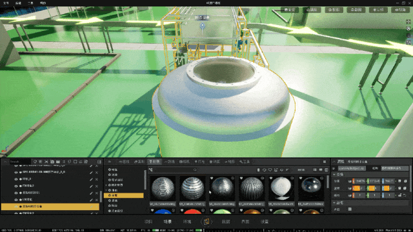Toggle the checkbox in lower properties section
This screenshot has height=232, width=413.
click(350, 209)
